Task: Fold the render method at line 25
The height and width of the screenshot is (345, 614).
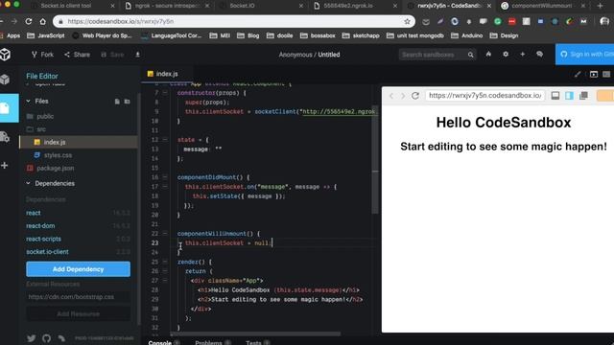Action: [165, 262]
